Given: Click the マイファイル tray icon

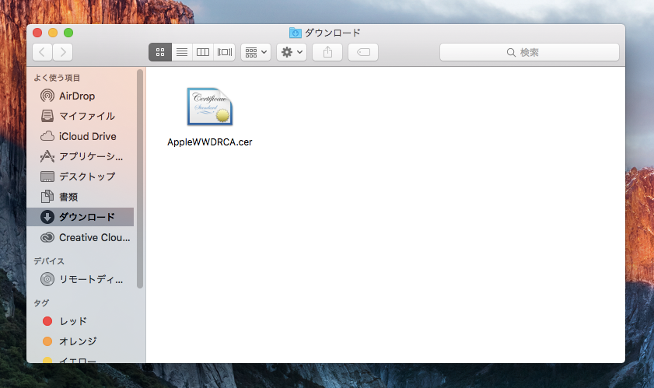Looking at the screenshot, I should (x=47, y=116).
